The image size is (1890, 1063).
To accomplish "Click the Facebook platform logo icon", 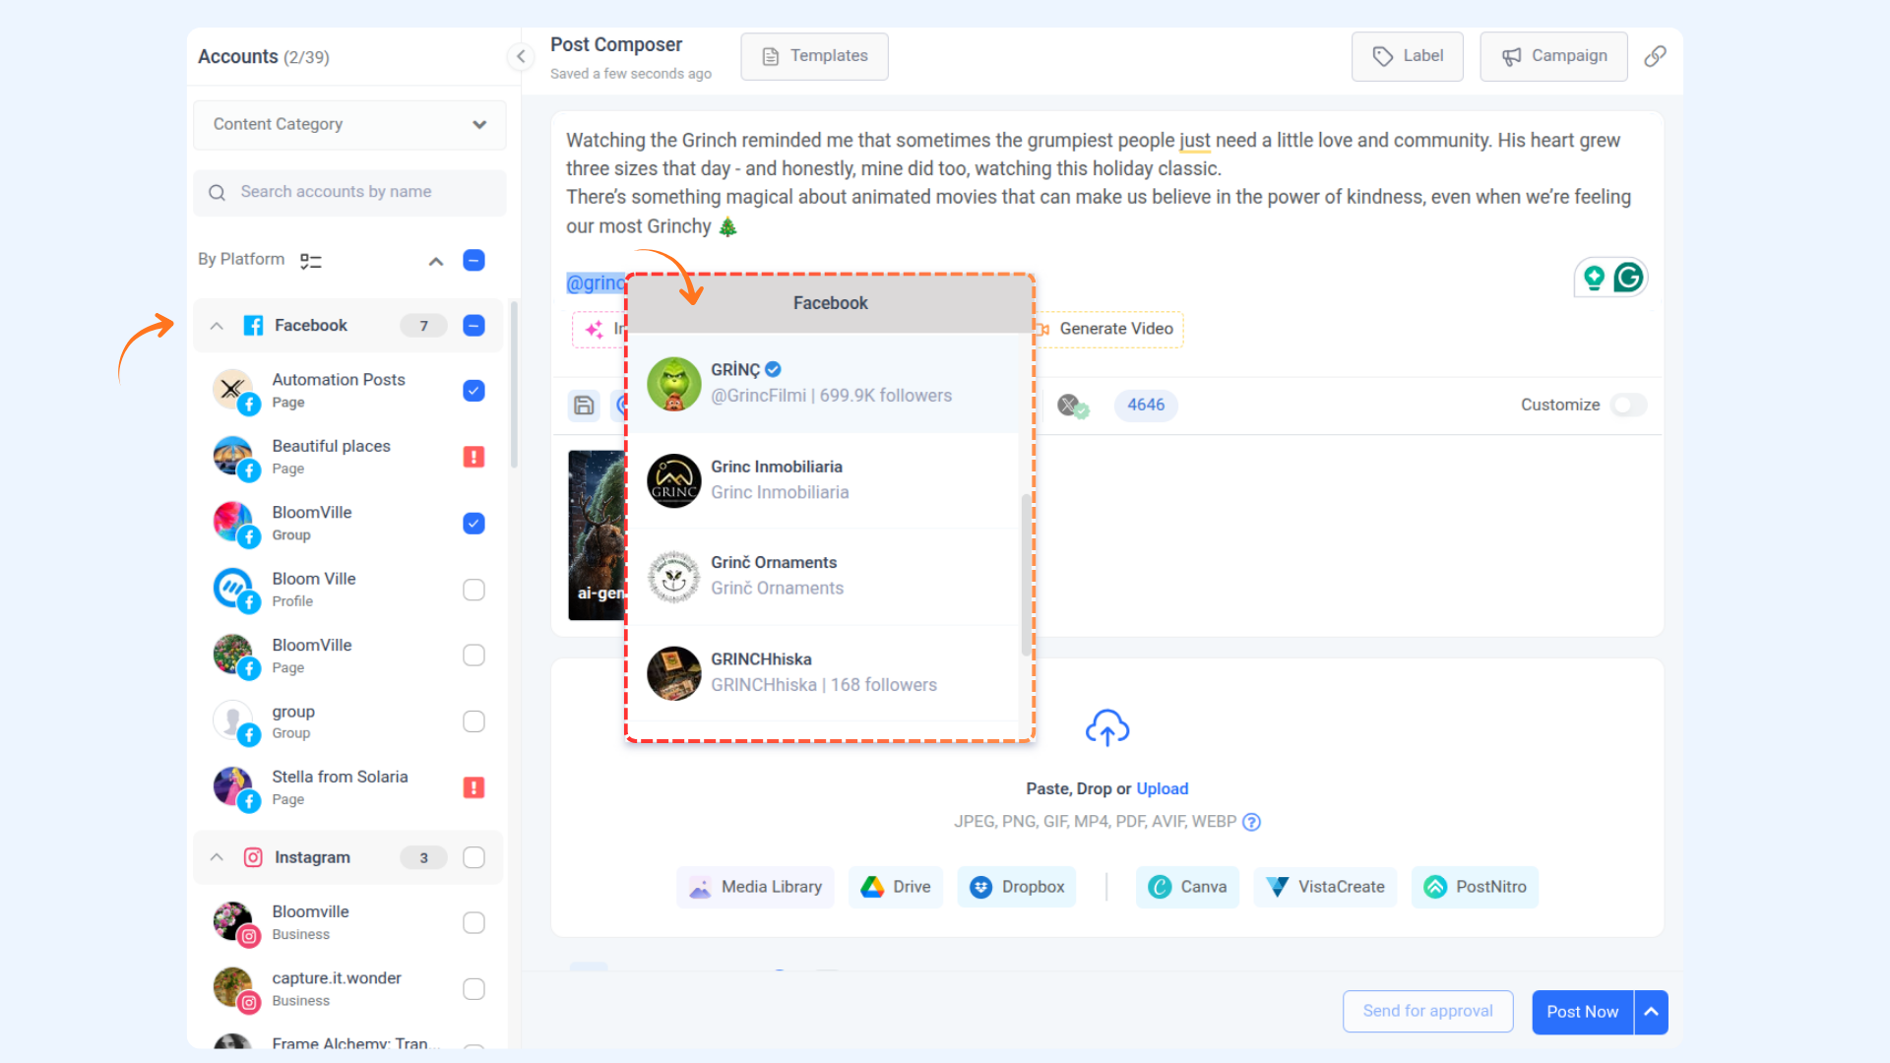I will coord(253,326).
